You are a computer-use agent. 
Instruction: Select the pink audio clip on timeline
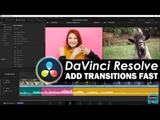tap(57, 92)
